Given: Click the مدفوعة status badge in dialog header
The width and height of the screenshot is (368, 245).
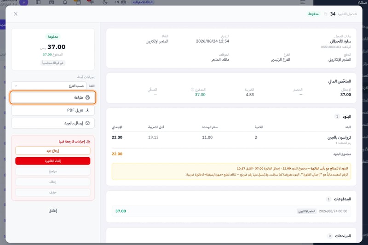Looking at the screenshot, I should click(x=314, y=14).
